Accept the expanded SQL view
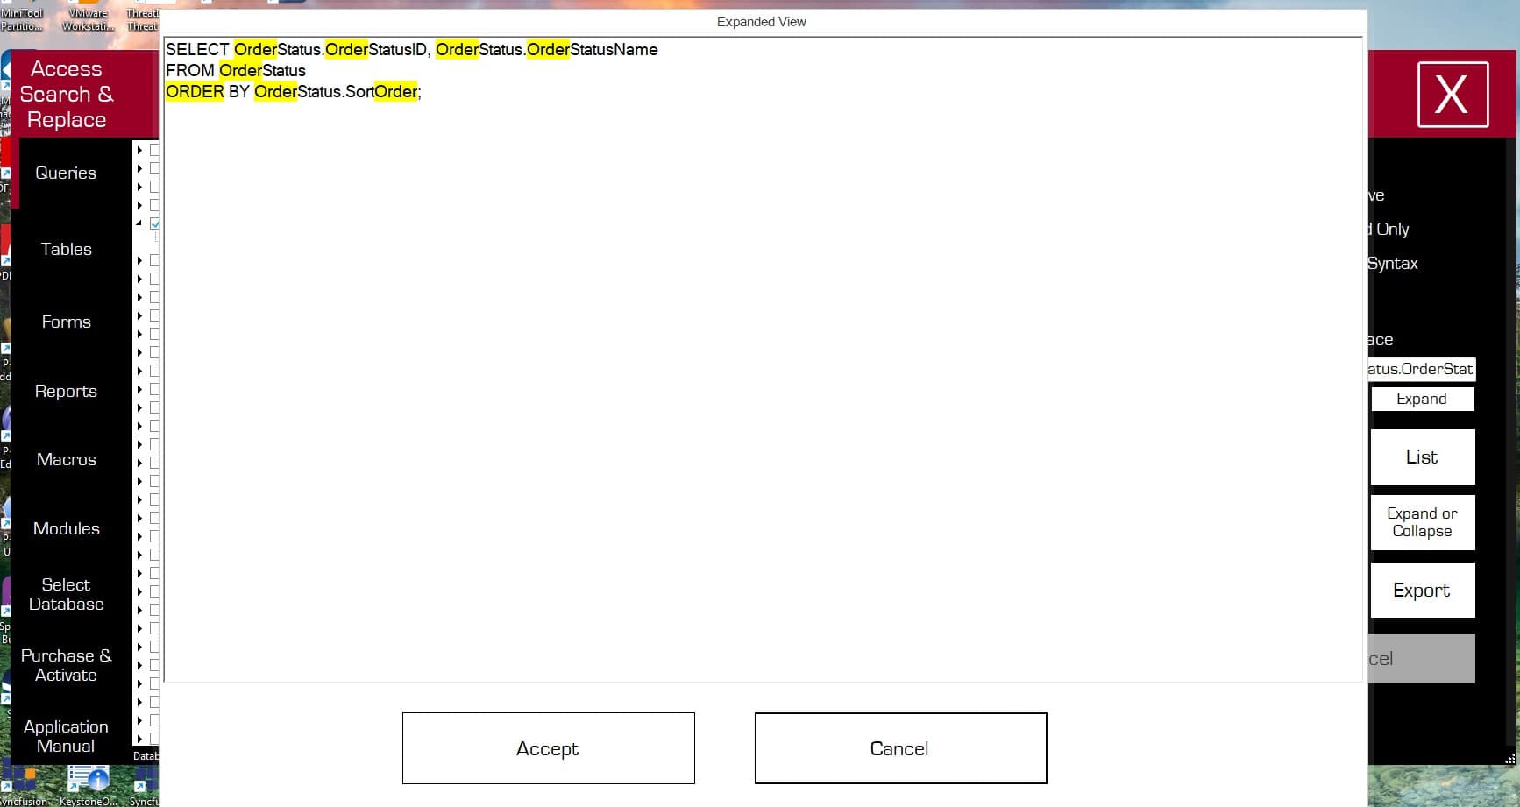The image size is (1520, 807). tap(547, 748)
